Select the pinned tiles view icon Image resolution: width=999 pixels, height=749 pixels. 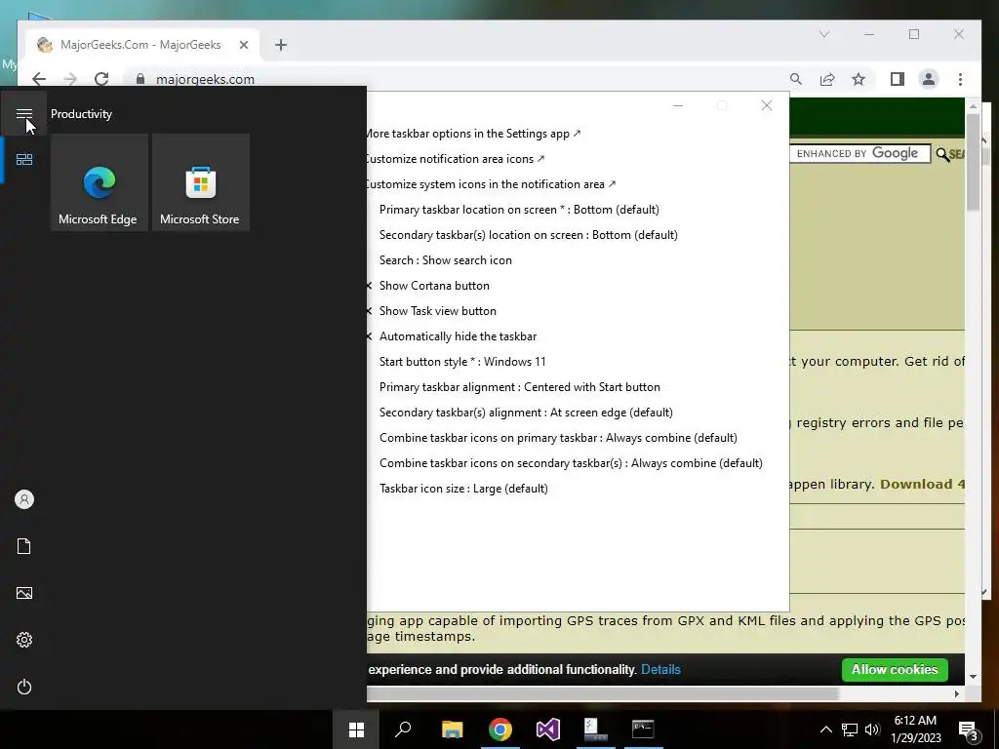tap(24, 159)
